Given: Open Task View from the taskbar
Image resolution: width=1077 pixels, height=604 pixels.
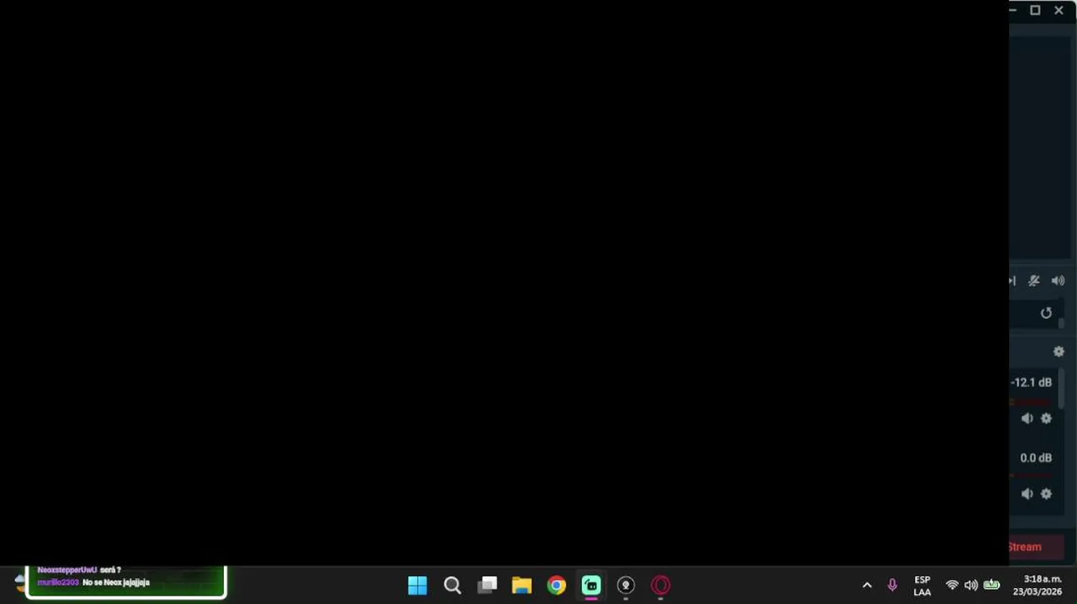Looking at the screenshot, I should point(487,586).
